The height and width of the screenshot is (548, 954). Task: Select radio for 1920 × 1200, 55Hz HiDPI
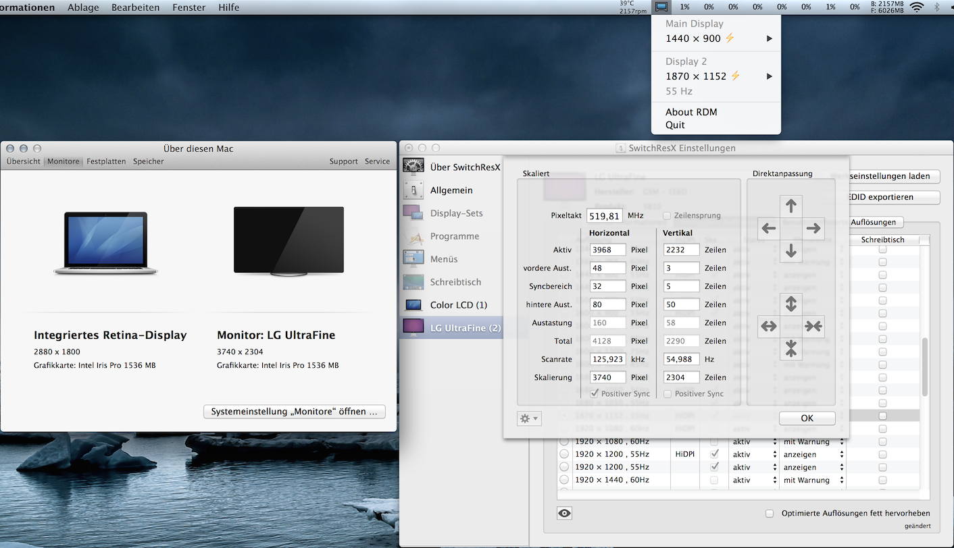pos(564,454)
